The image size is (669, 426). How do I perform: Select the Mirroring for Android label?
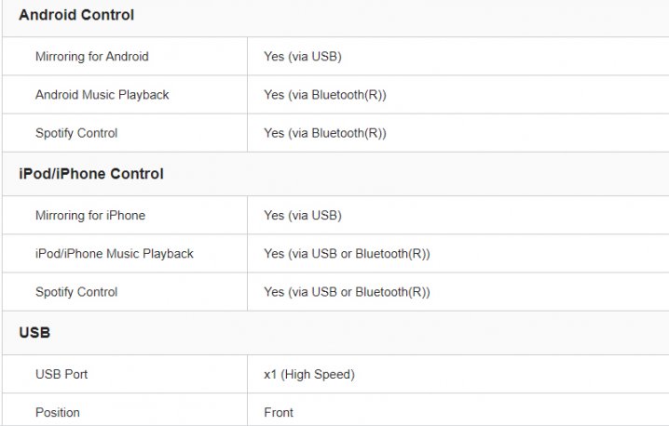92,56
